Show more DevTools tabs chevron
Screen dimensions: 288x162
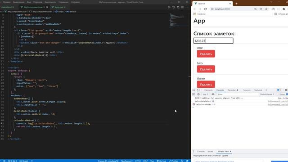[266, 90]
